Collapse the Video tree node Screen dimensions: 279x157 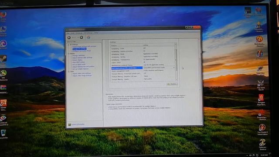(x=68, y=72)
